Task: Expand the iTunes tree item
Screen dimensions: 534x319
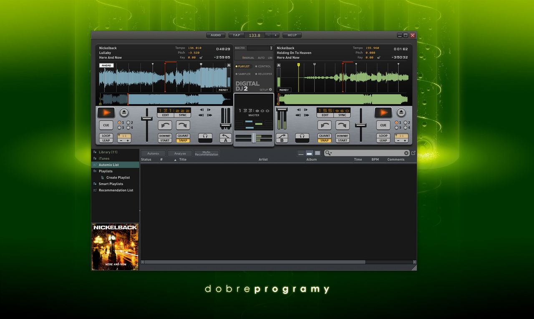Action: point(95,158)
